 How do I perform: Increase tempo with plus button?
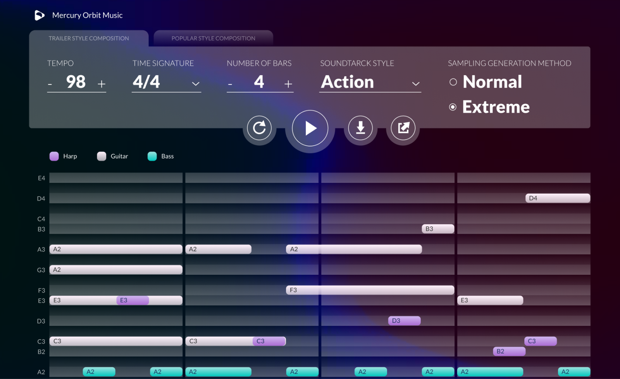(x=102, y=84)
